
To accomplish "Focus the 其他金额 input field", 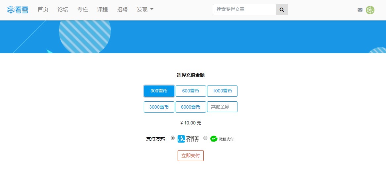I will coord(222,107).
